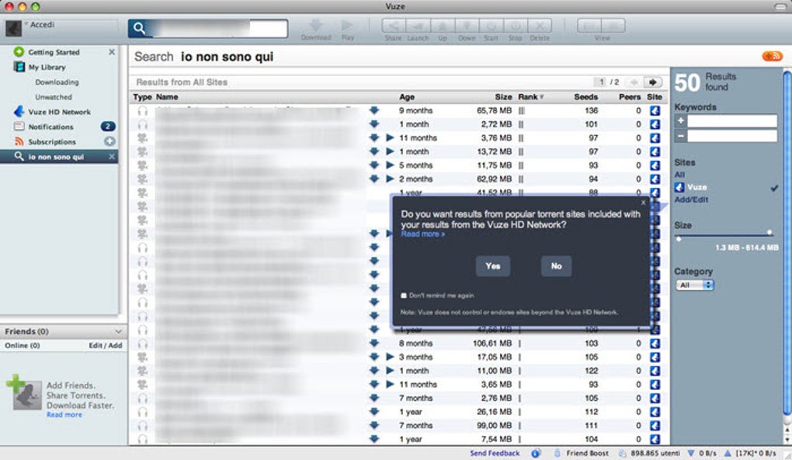This screenshot has width=792, height=460.
Task: Open the Category All dropdown
Action: tap(695, 285)
